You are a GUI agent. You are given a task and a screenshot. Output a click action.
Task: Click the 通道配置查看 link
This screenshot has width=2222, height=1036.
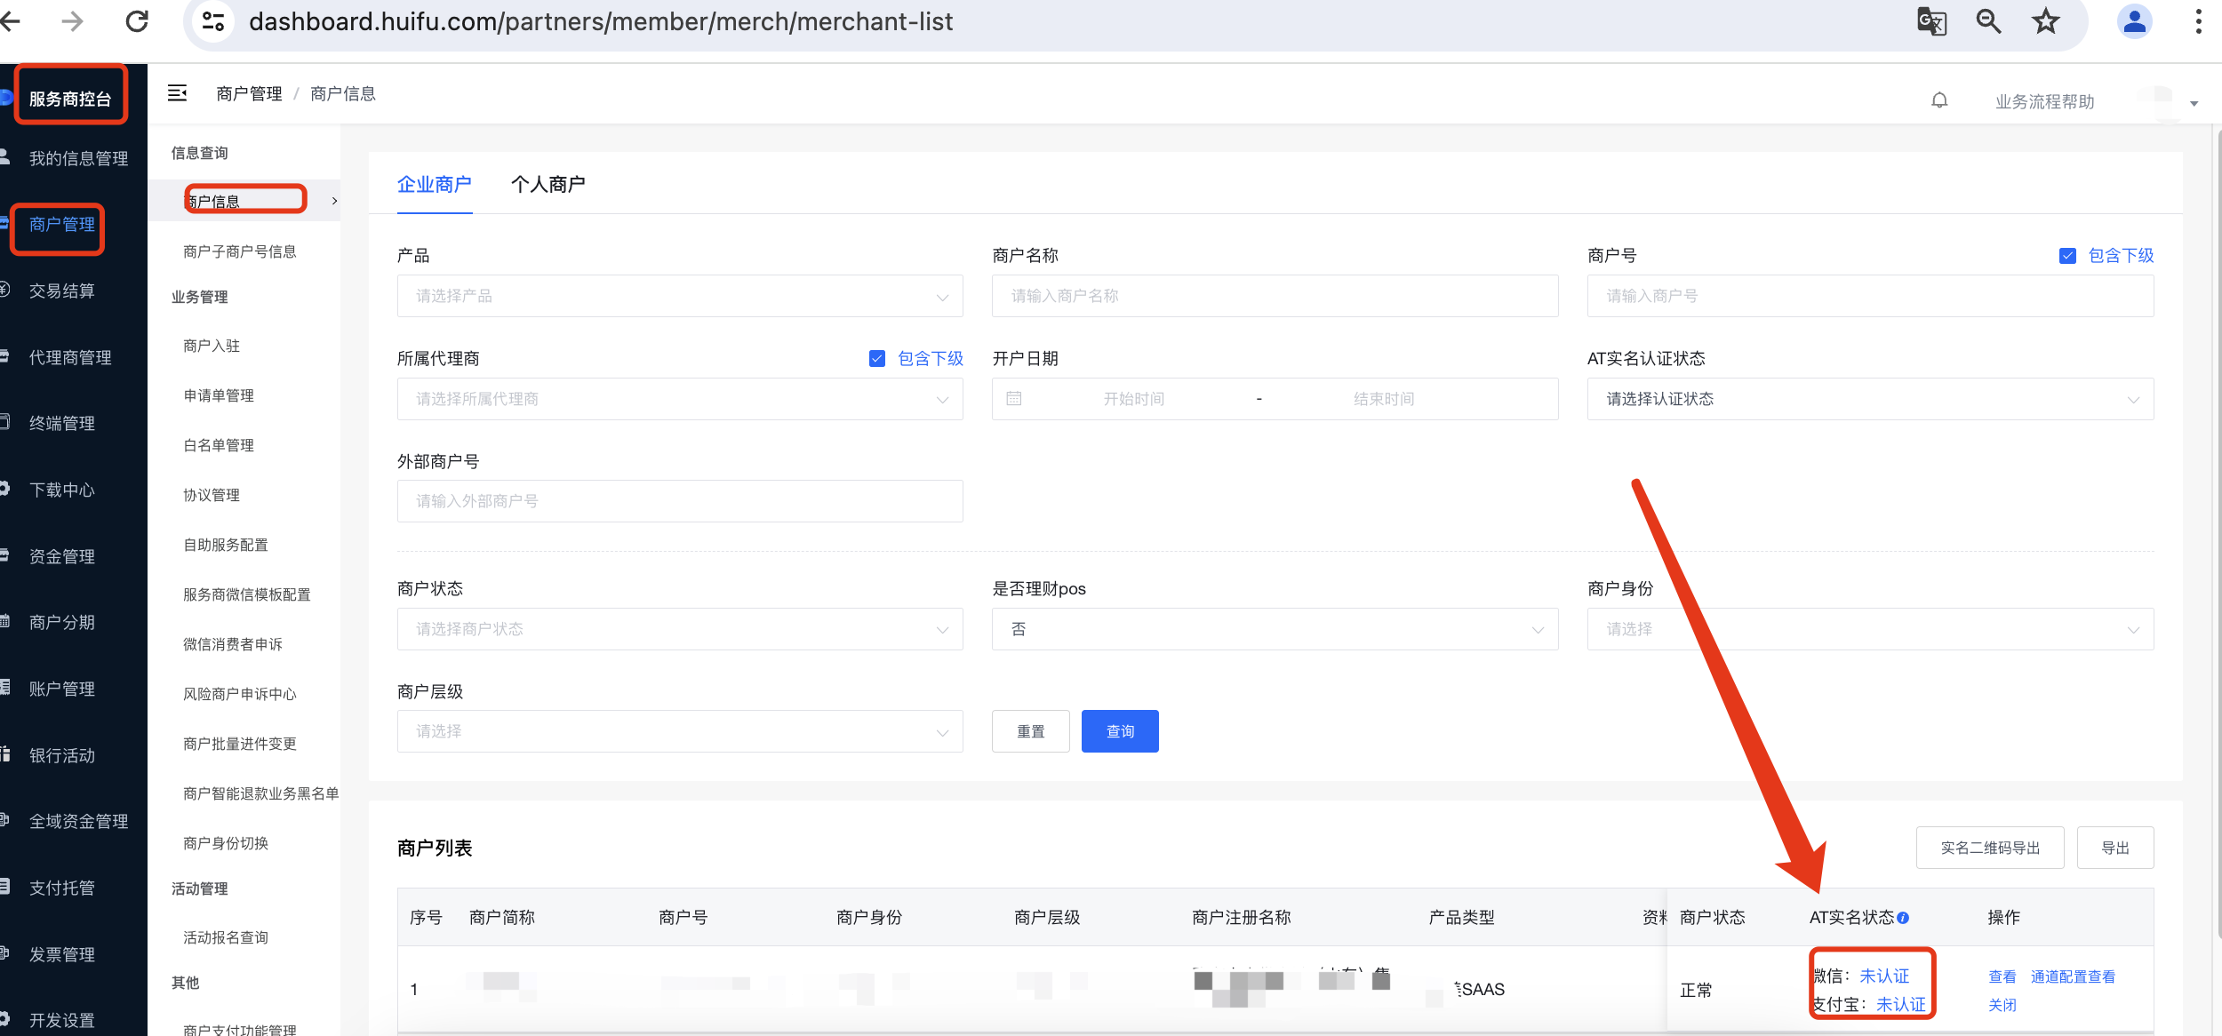(x=2072, y=976)
